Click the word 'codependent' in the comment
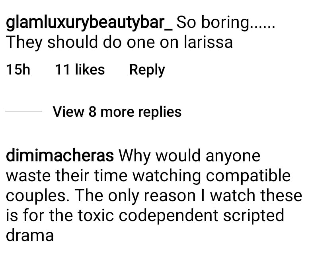Screen dimensions: 310x253 [168, 216]
